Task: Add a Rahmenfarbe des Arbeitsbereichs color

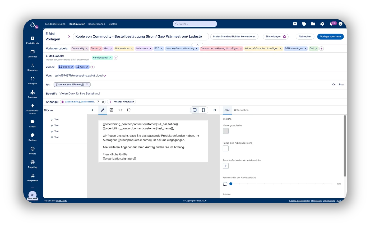Action: pyautogui.click(x=226, y=166)
